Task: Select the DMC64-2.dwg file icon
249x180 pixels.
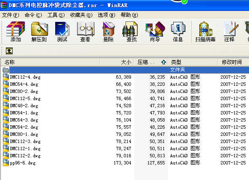Action: pyautogui.click(x=6, y=127)
